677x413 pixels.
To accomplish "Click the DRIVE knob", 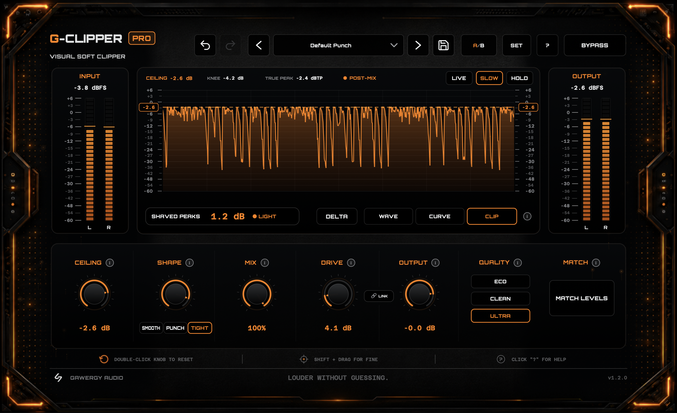I will click(338, 294).
